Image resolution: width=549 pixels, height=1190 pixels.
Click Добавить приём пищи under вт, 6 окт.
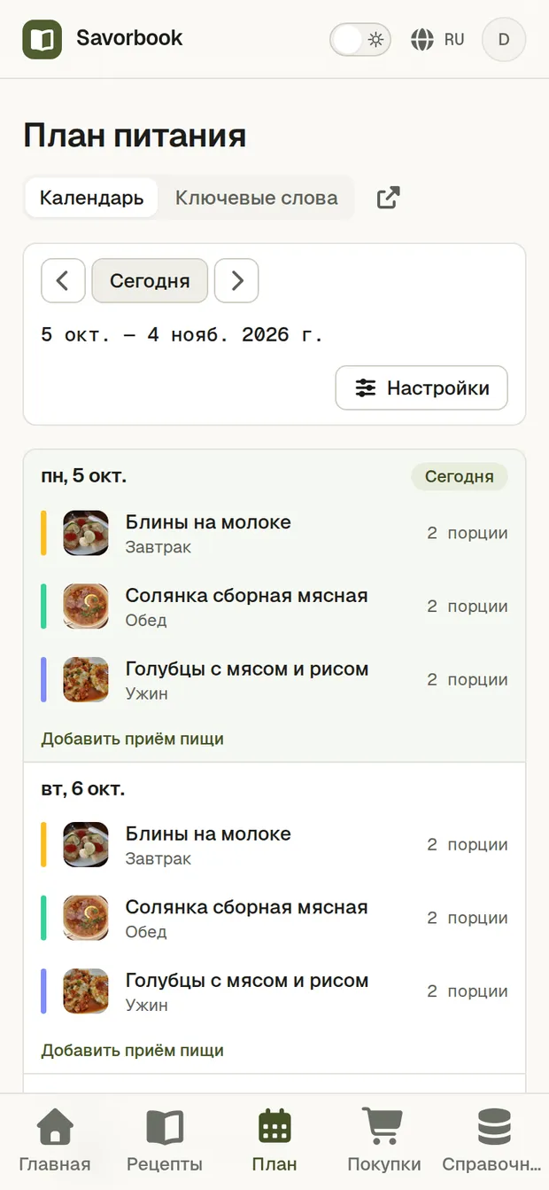[x=133, y=1051]
